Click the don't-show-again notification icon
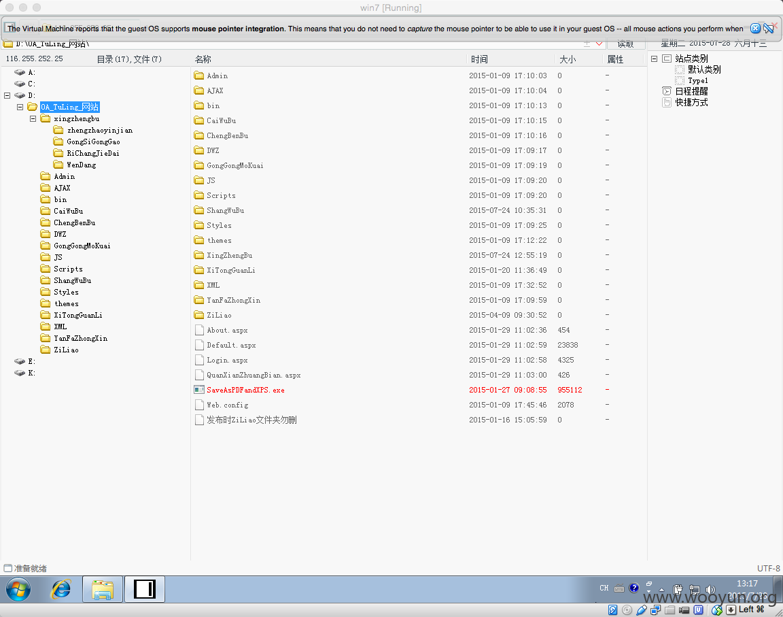The image size is (783, 617). [769, 29]
